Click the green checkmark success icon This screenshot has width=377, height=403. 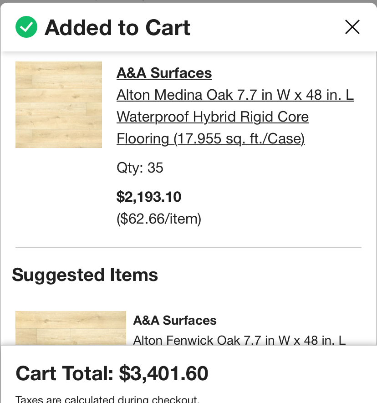pos(26,27)
